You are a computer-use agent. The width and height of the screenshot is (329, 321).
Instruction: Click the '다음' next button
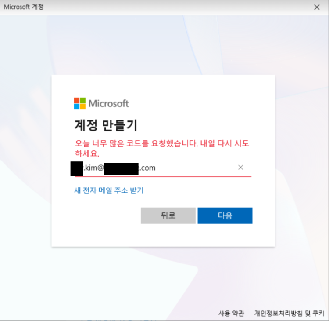click(225, 215)
